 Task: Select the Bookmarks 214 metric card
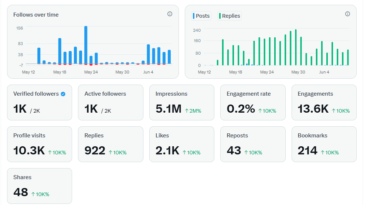[x=324, y=144]
